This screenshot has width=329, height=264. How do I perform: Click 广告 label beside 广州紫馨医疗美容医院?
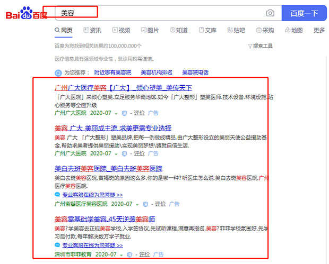[x=174, y=204]
